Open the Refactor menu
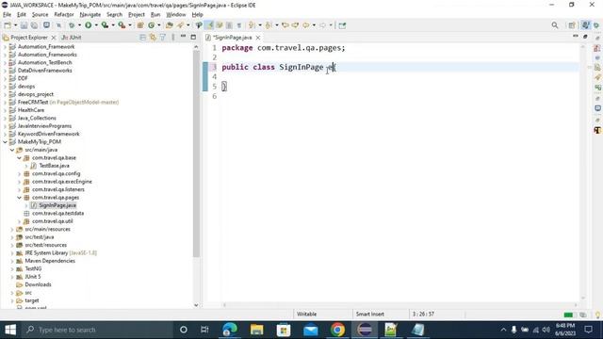This screenshot has height=339, width=603. click(64, 15)
